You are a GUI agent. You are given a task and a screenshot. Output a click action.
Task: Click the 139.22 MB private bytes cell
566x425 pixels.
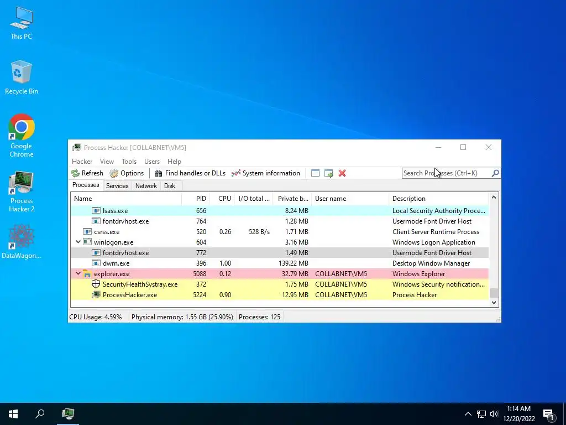click(x=293, y=263)
